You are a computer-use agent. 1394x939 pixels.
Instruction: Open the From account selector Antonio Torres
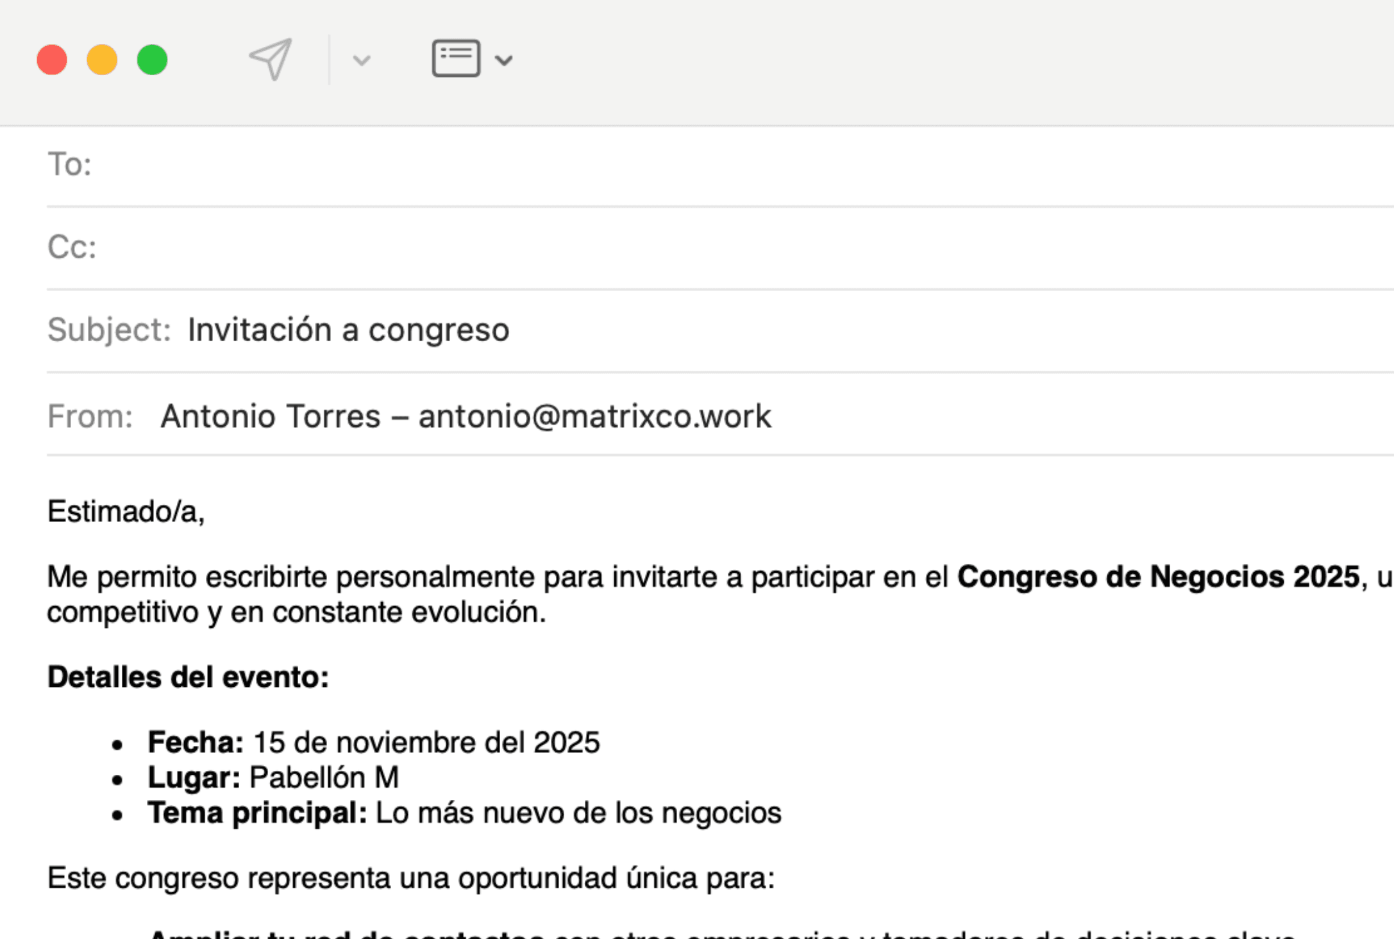click(466, 416)
